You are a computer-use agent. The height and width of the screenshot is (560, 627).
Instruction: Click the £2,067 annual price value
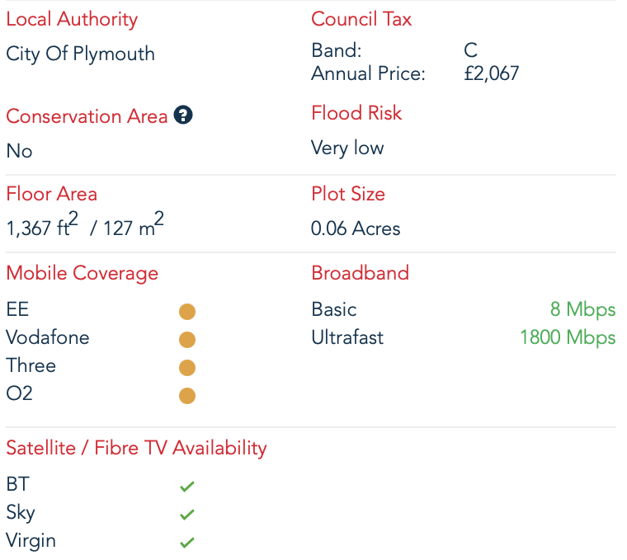click(492, 73)
